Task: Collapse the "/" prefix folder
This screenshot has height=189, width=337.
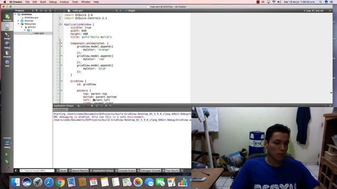Action: [25, 30]
